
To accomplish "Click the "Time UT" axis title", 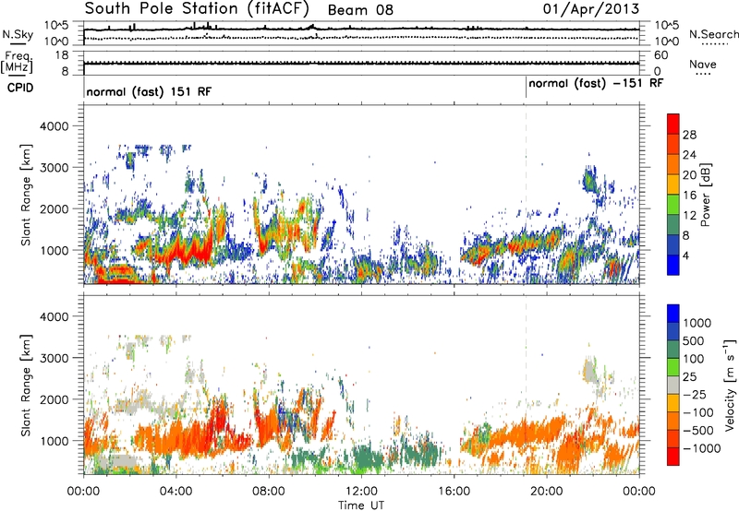I will click(x=361, y=505).
